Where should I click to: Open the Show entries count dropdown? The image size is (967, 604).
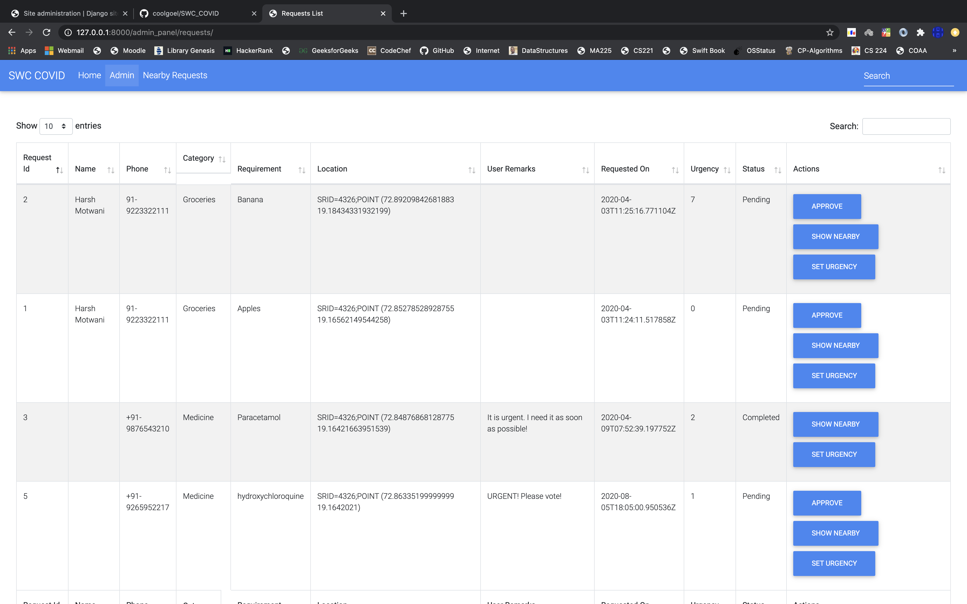[x=56, y=126]
